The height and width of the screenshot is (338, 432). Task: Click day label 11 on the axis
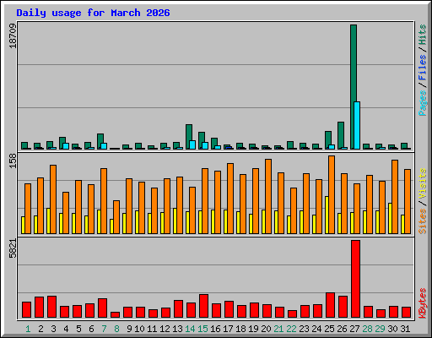tap(152, 329)
